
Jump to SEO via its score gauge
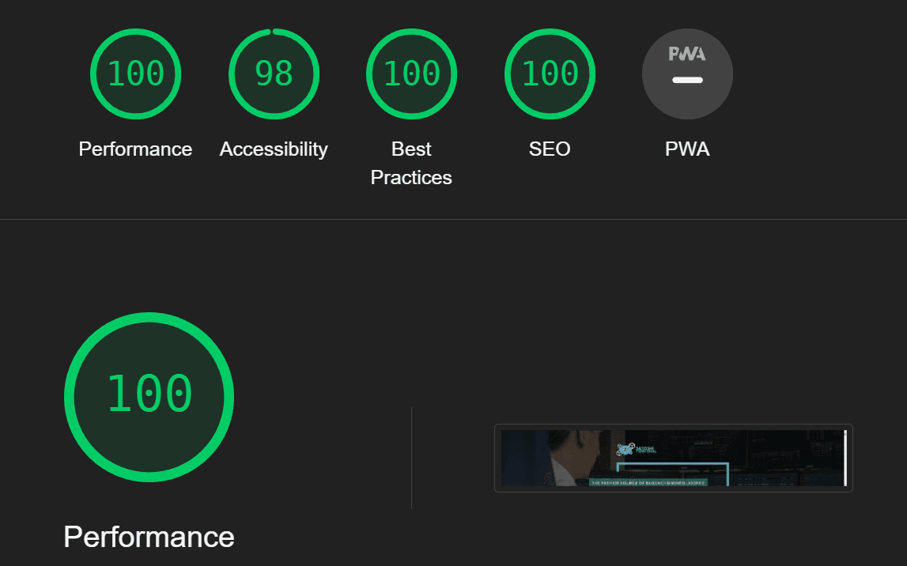click(550, 74)
